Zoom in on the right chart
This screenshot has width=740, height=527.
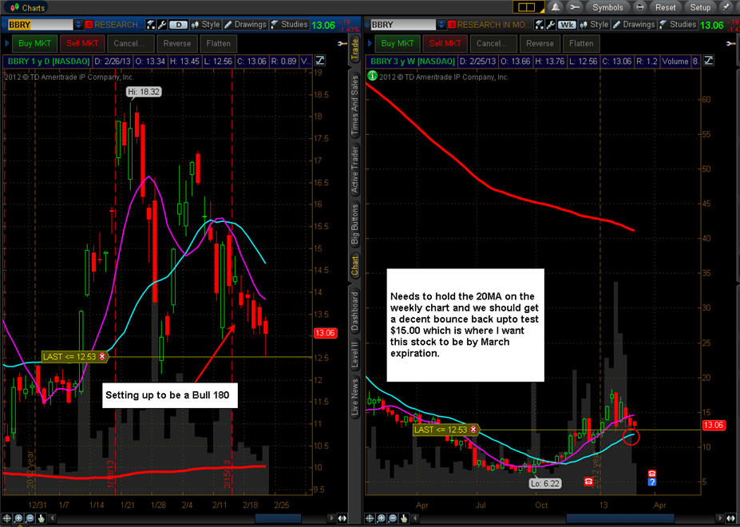point(382,518)
